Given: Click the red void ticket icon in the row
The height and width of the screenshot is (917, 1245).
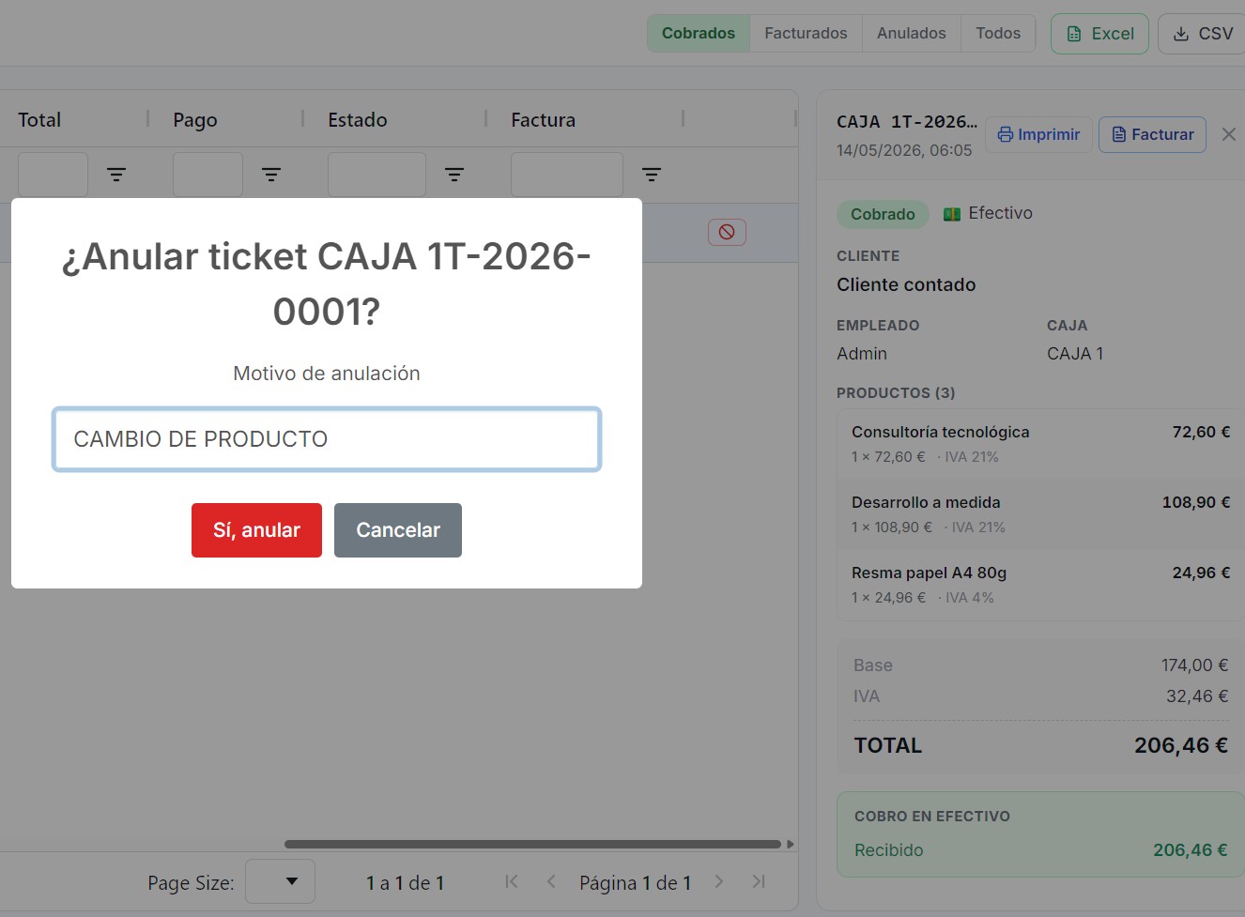Looking at the screenshot, I should tap(727, 232).
